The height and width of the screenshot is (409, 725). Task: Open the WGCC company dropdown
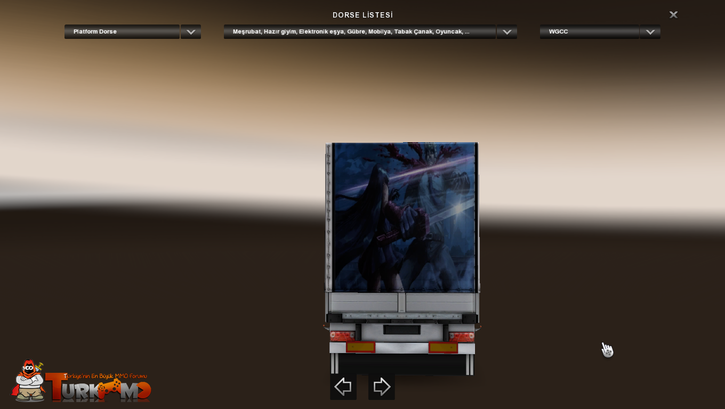590,31
